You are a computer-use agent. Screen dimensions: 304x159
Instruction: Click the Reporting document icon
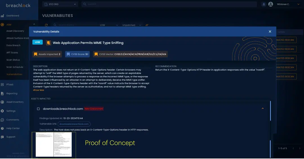coord(2,94)
